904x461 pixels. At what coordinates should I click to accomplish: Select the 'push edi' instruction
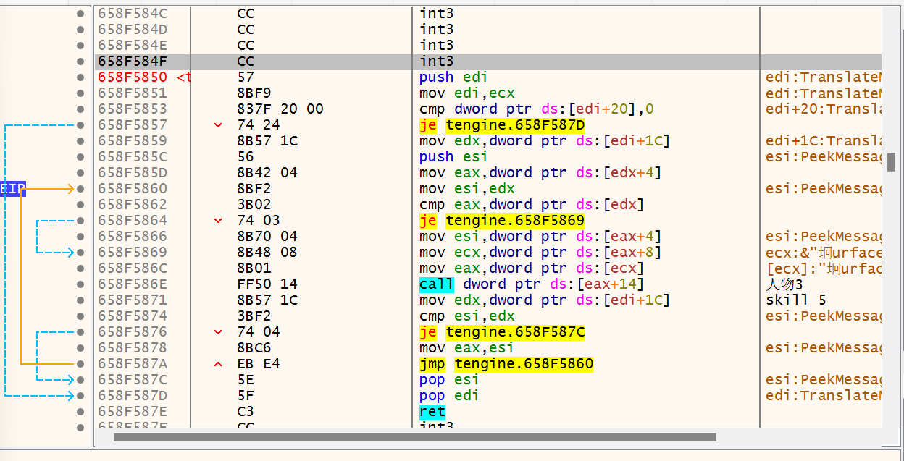point(453,77)
